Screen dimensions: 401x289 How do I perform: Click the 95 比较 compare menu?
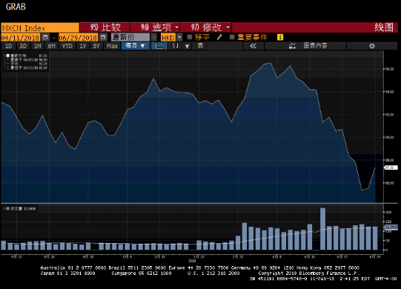click(105, 27)
